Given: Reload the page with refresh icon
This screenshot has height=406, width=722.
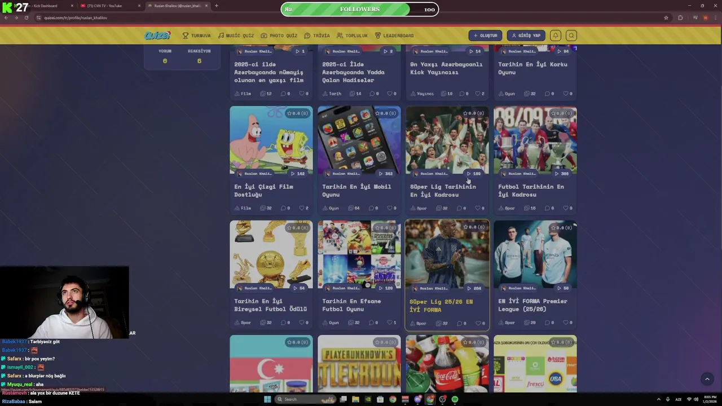Looking at the screenshot, I should (27, 17).
